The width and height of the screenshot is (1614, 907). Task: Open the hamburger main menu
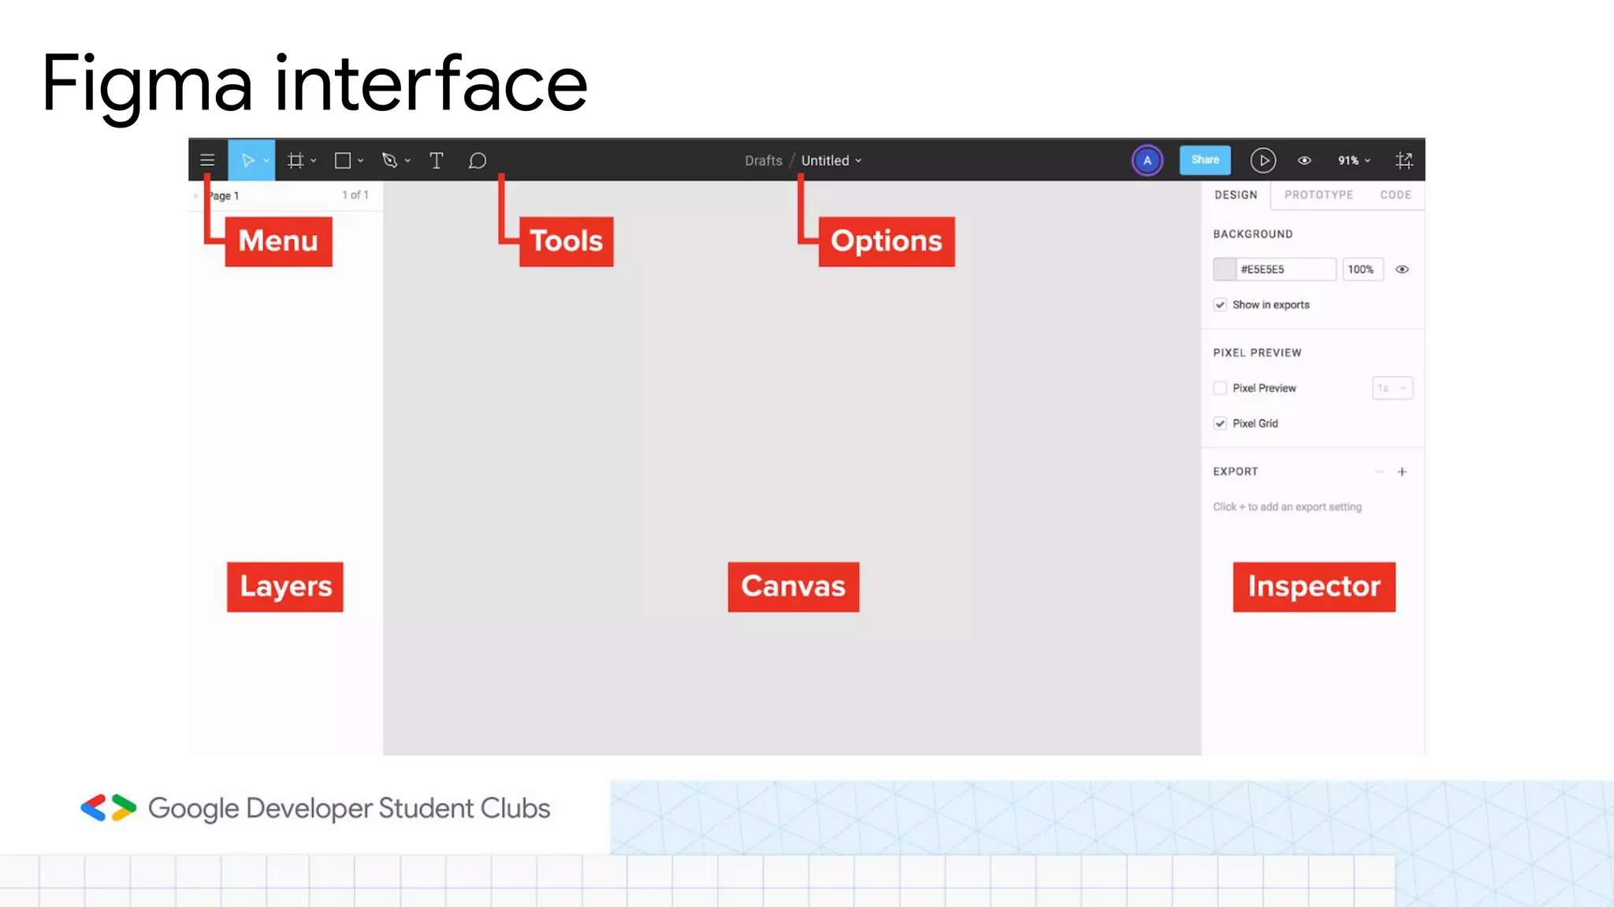coord(207,161)
